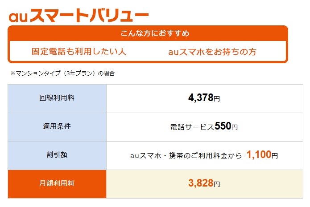Click the orange -1,100 discount amount
Screen dimensions: 310x207
tap(258, 154)
